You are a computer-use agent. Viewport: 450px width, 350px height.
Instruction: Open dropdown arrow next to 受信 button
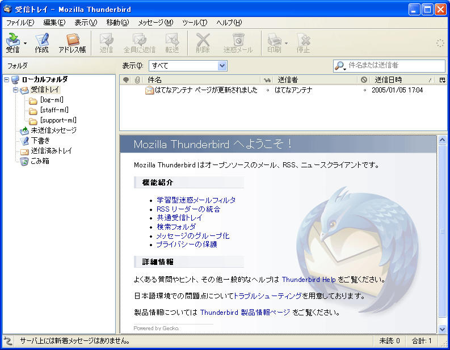point(26,43)
